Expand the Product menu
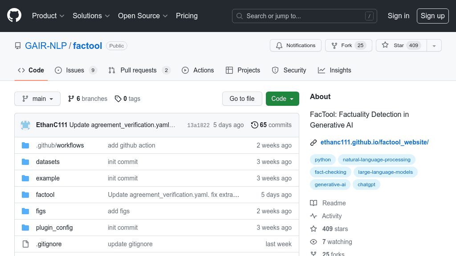 tap(48, 16)
